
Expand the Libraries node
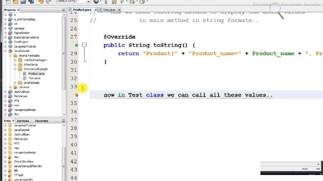coord(10,87)
